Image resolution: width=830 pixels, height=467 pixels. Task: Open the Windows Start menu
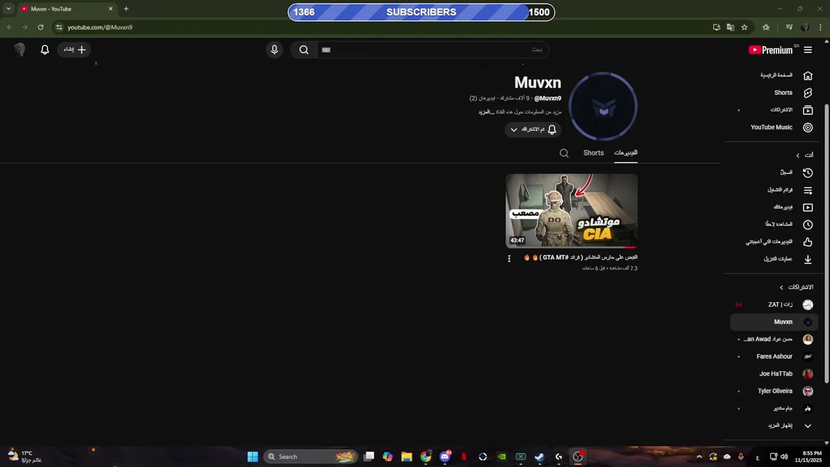coord(253,457)
